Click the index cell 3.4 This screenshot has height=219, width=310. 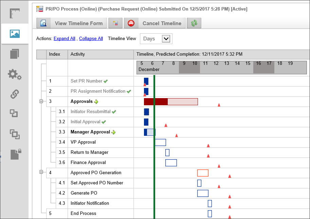tap(62, 142)
